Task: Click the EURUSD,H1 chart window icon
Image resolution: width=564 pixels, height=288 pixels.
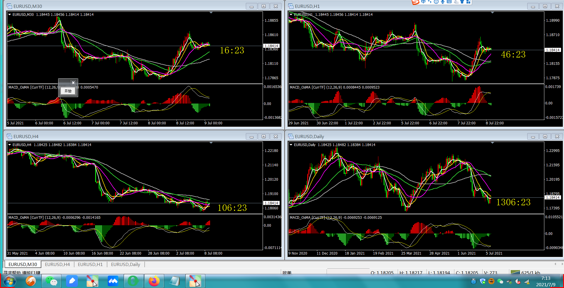Action: pyautogui.click(x=291, y=6)
